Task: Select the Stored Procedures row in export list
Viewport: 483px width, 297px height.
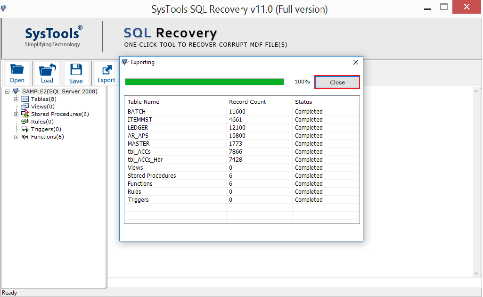Action: (x=242, y=176)
